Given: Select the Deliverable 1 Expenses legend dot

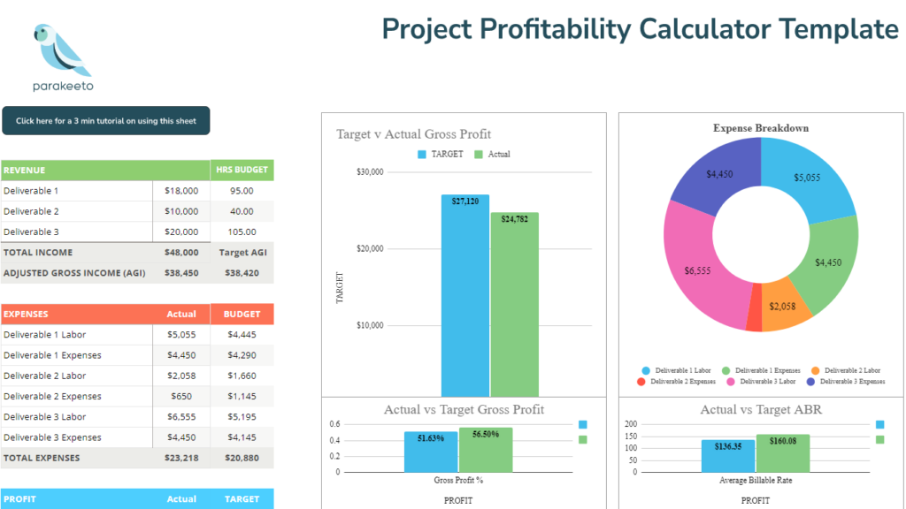Looking at the screenshot, I should coord(727,370).
